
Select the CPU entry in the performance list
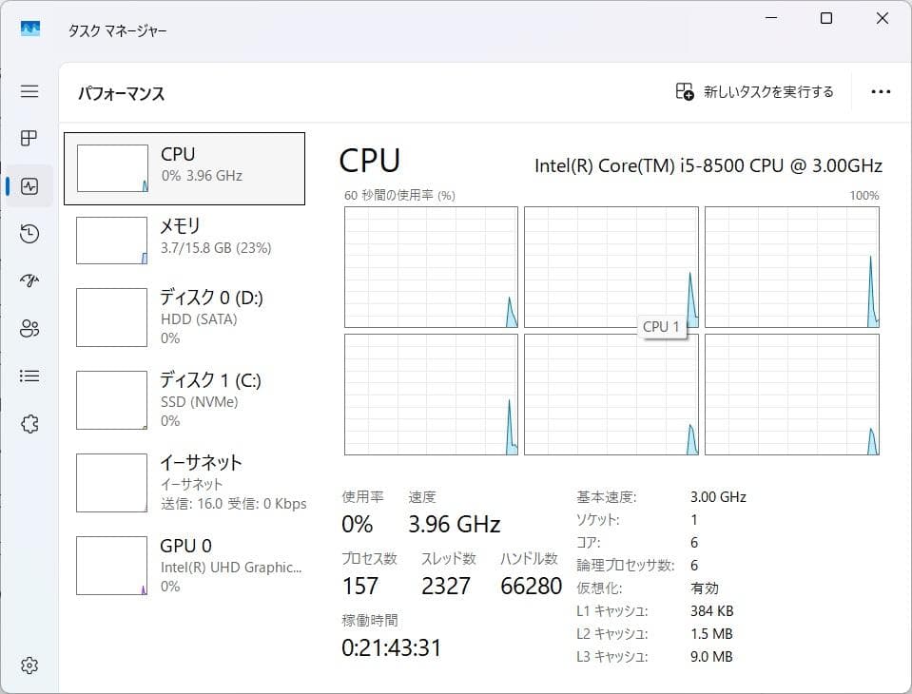pos(184,168)
